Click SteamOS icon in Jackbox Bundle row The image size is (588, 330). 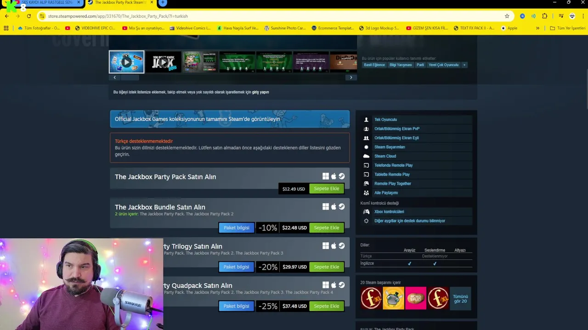coord(341,207)
